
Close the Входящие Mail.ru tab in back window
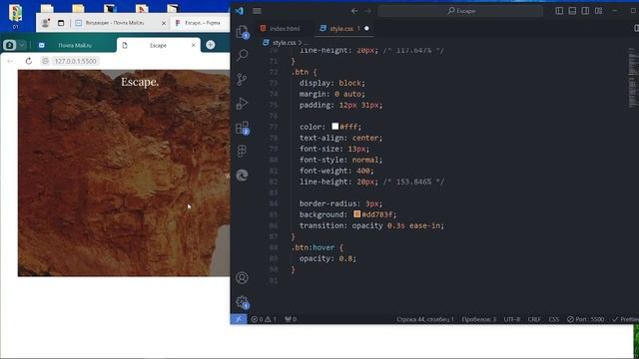[164, 23]
